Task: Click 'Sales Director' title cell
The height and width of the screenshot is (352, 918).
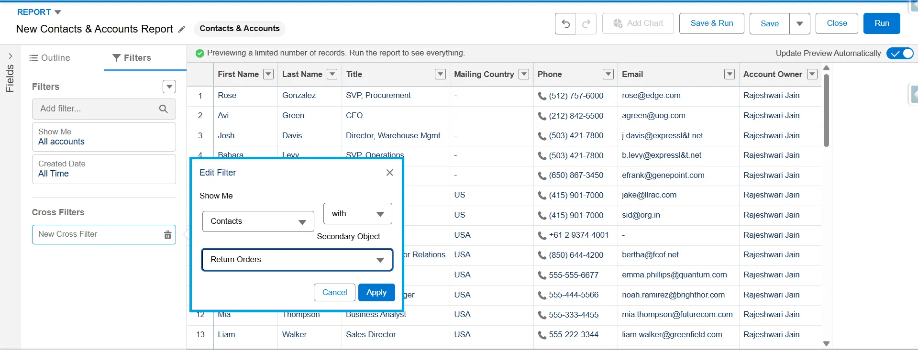Action: [x=371, y=335]
